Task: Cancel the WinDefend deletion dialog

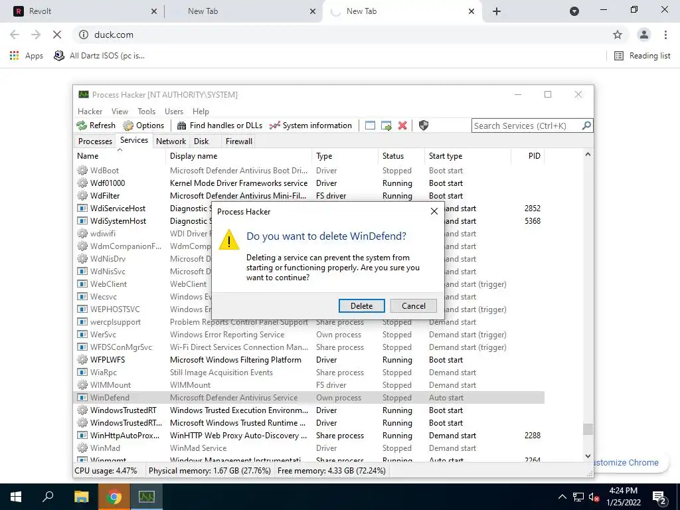Action: (413, 305)
